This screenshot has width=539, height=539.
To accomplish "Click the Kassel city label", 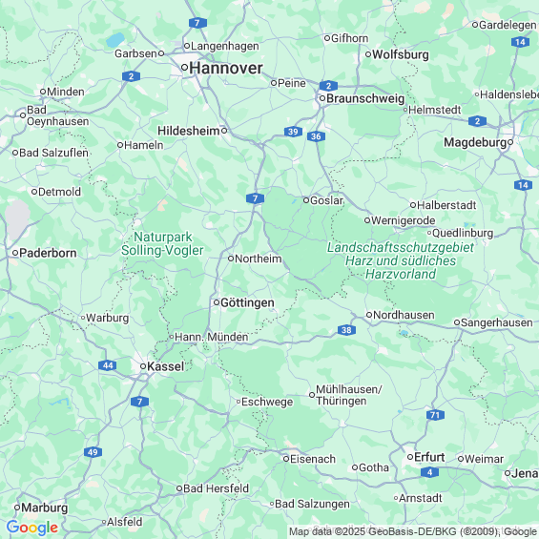I will 165,366.
